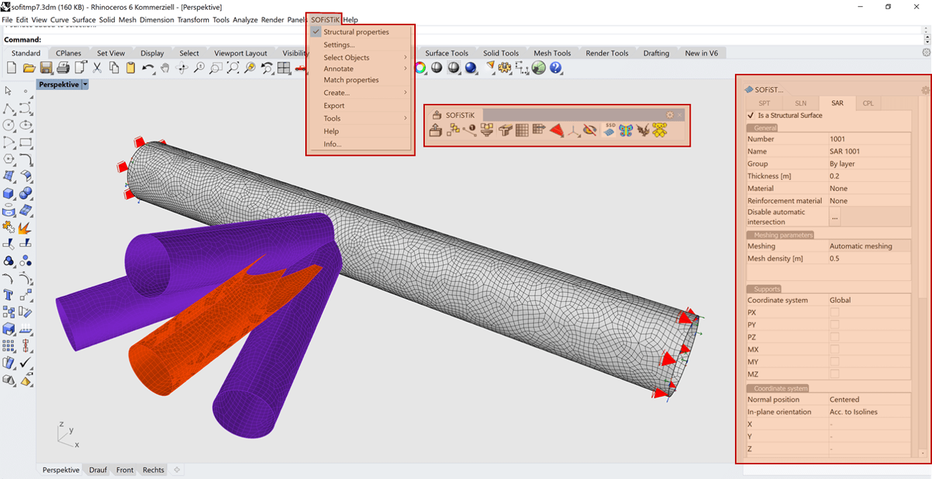Expand the Annotate submenu
This screenshot has height=479, width=932.
(360, 69)
